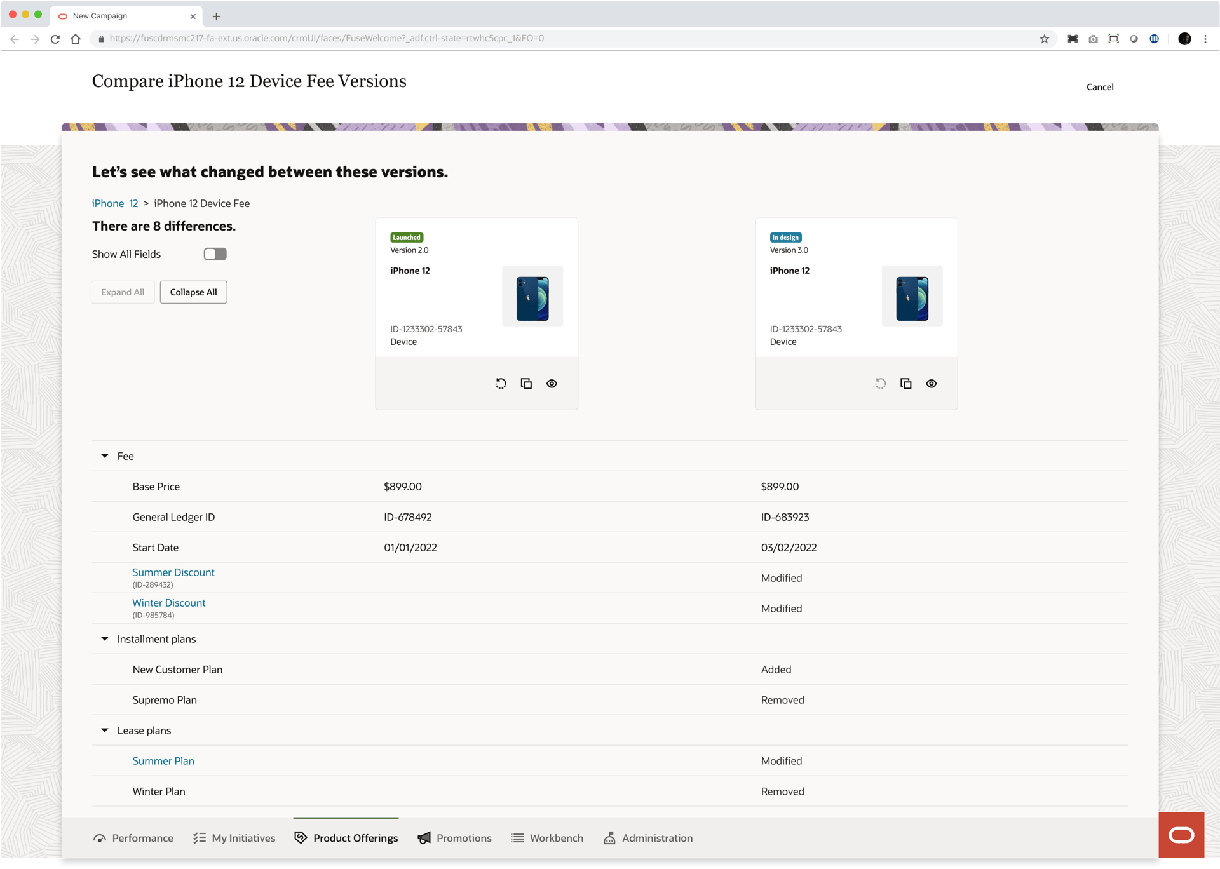Collapse the Installment plans section
This screenshot has width=1220, height=869.
coord(105,639)
